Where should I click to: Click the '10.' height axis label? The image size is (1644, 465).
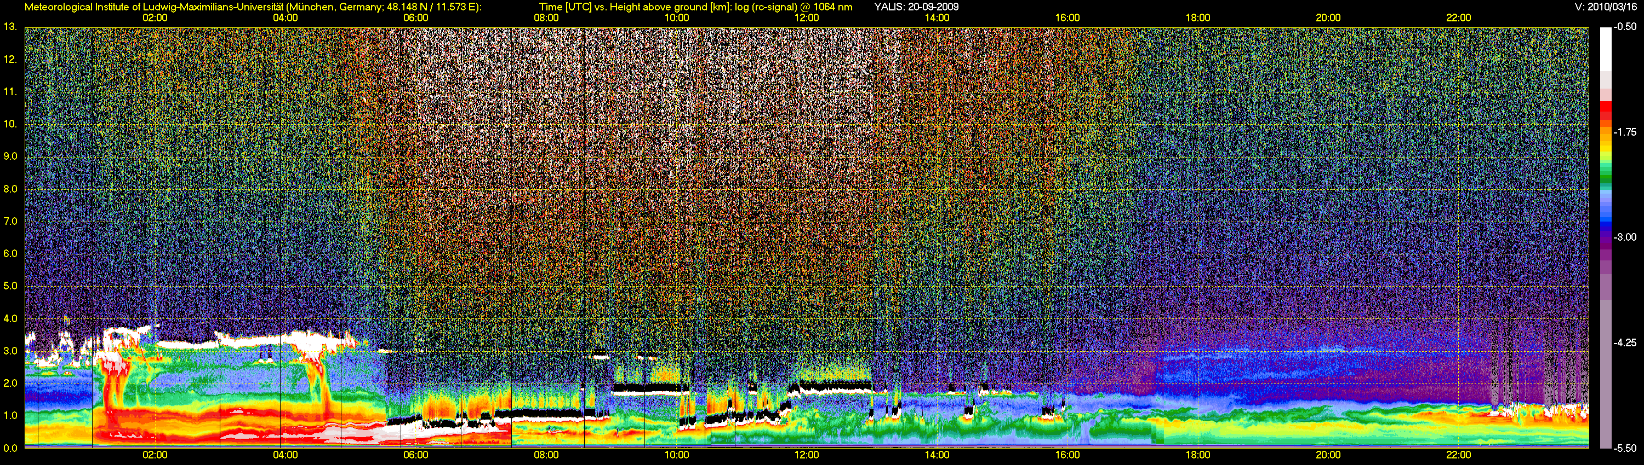(x=10, y=124)
